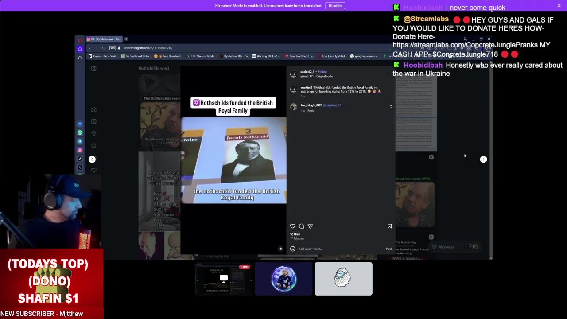Open the harj_singh_0121 commenter profile
Image resolution: width=567 pixels, height=319 pixels.
[311, 105]
